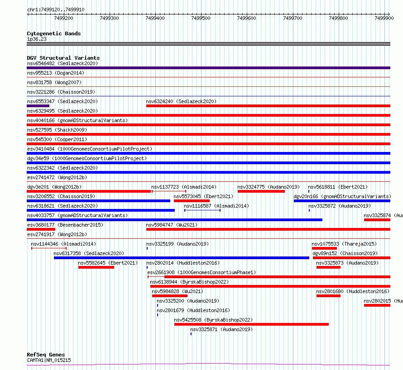Select dgv34e59 variant label
The image size is (403, 370).
pos(87,158)
